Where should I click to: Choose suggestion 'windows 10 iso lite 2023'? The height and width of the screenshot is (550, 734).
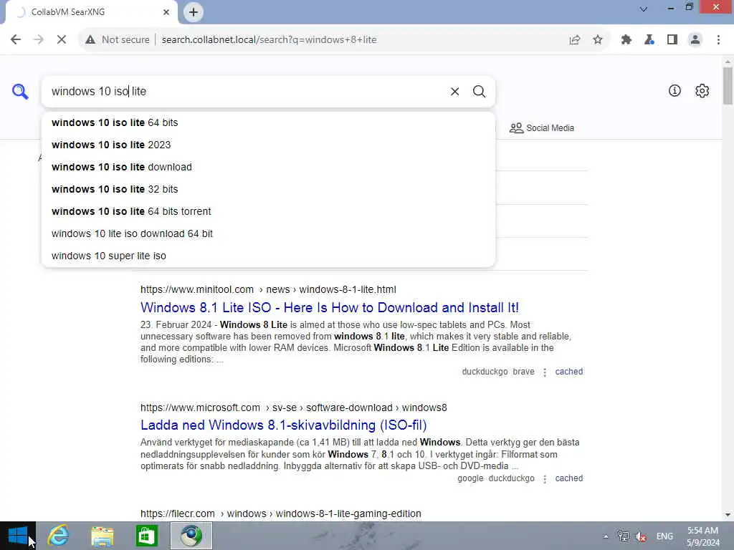click(x=268, y=145)
